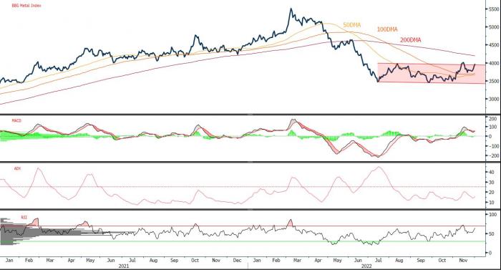Screen dimensions: 501x270
Task: Click the BBG Metal Index chart title
Action: [x=26, y=6]
